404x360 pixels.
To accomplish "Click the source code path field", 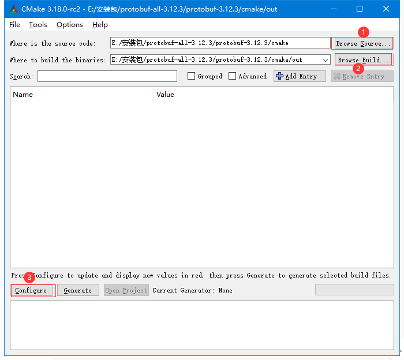I will pos(220,43).
